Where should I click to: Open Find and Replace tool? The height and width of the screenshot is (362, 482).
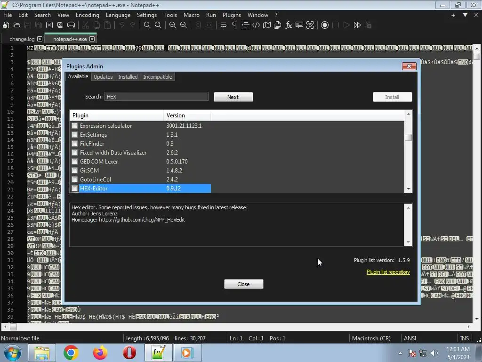pos(158,25)
